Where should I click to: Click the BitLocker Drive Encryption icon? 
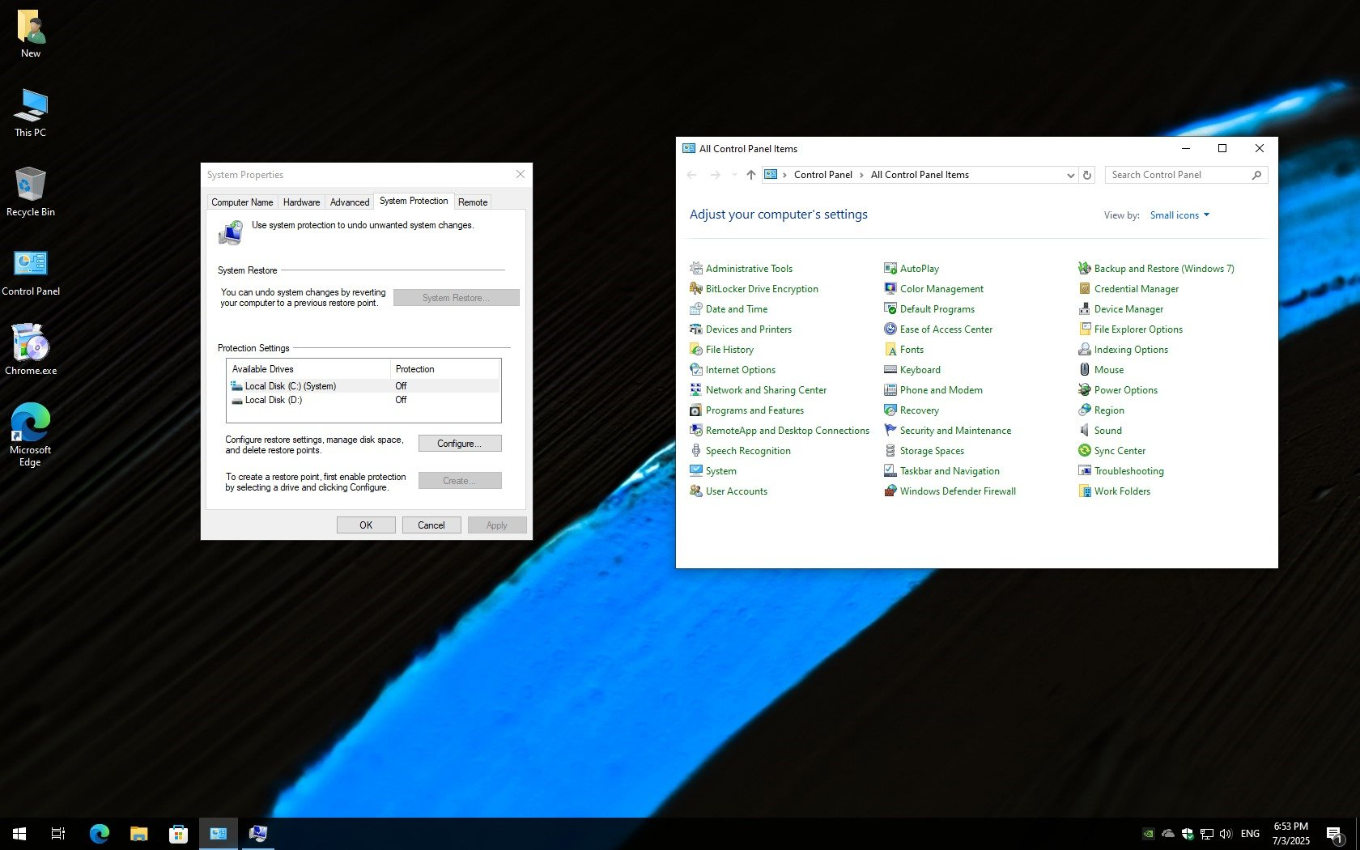[x=695, y=289]
